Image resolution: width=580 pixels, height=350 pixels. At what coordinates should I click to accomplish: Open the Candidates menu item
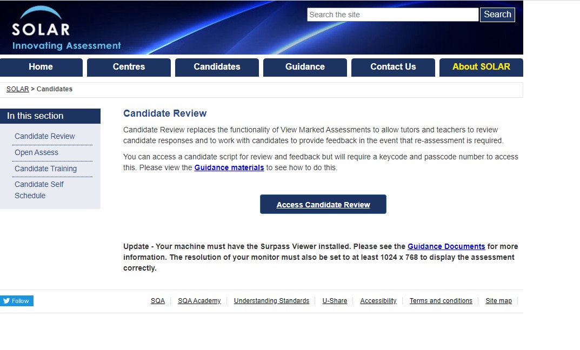217,68
